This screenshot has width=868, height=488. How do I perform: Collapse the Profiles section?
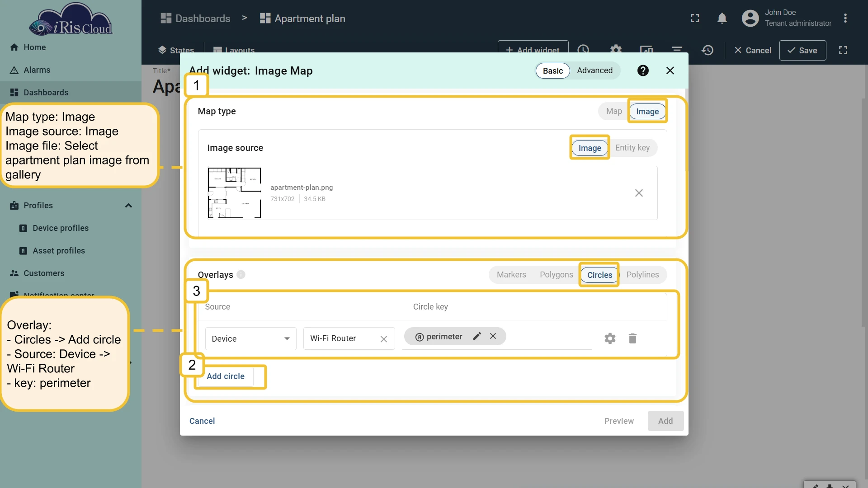(128, 206)
